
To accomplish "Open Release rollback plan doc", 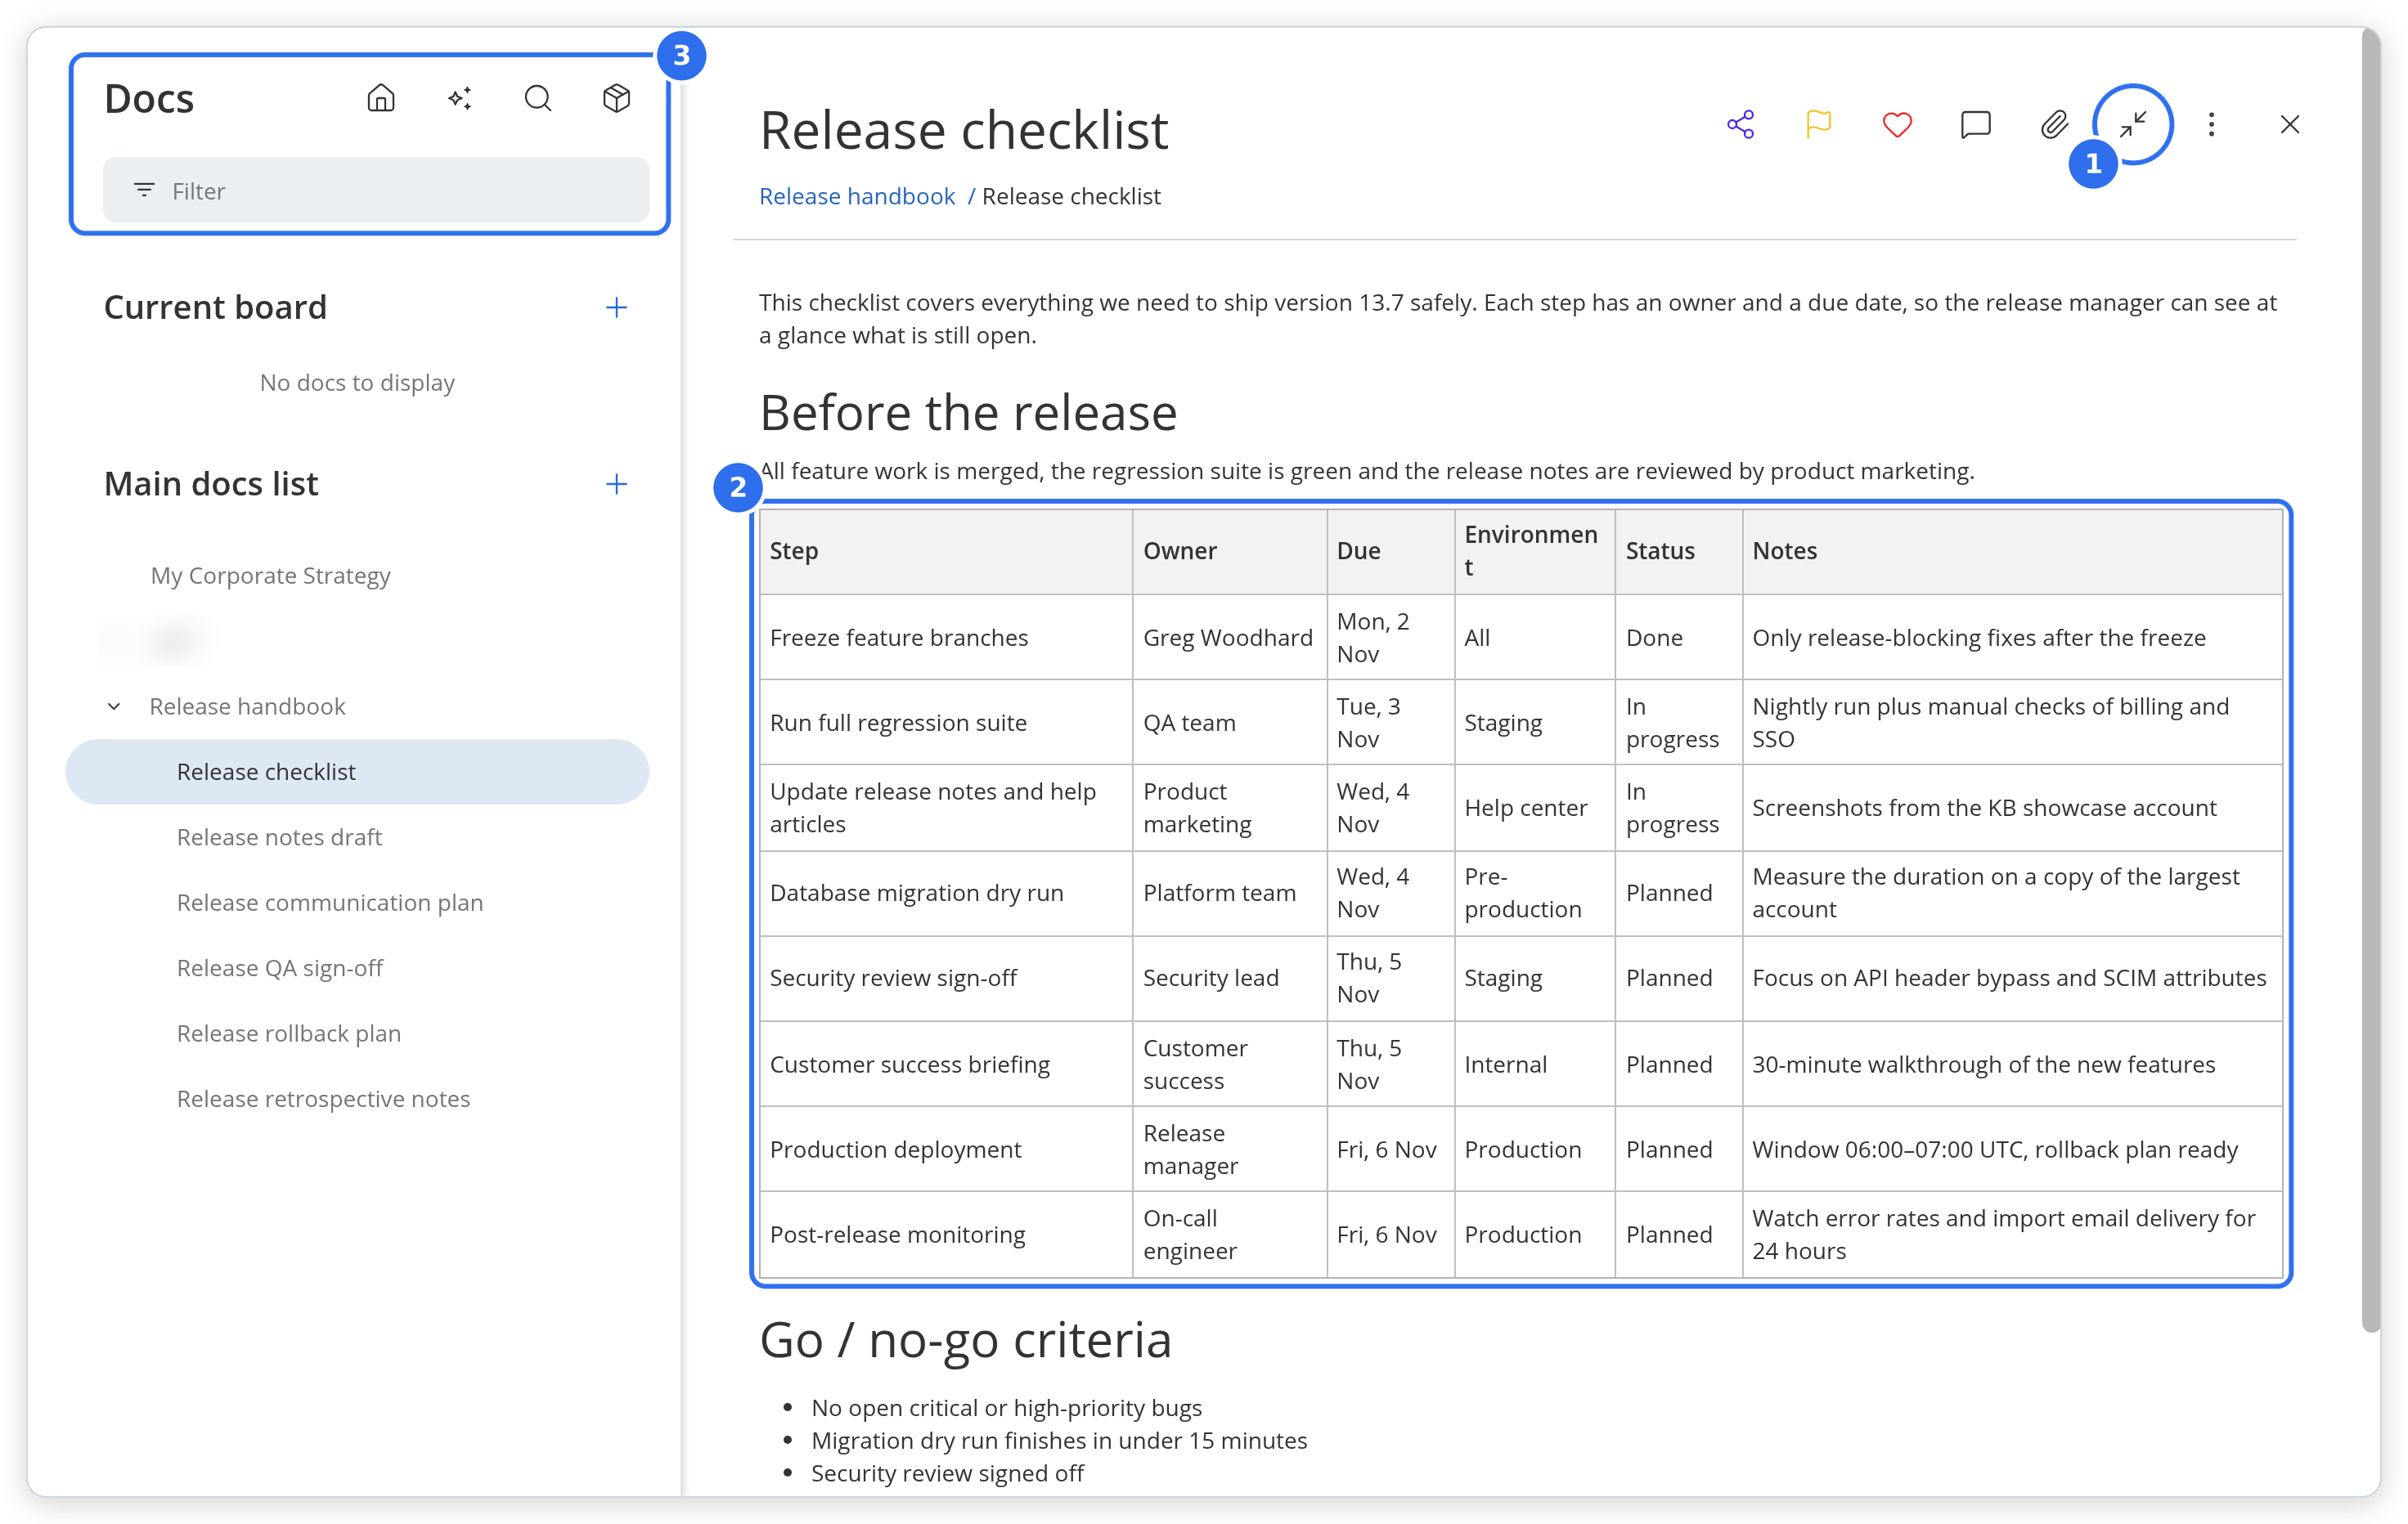I will point(289,1033).
